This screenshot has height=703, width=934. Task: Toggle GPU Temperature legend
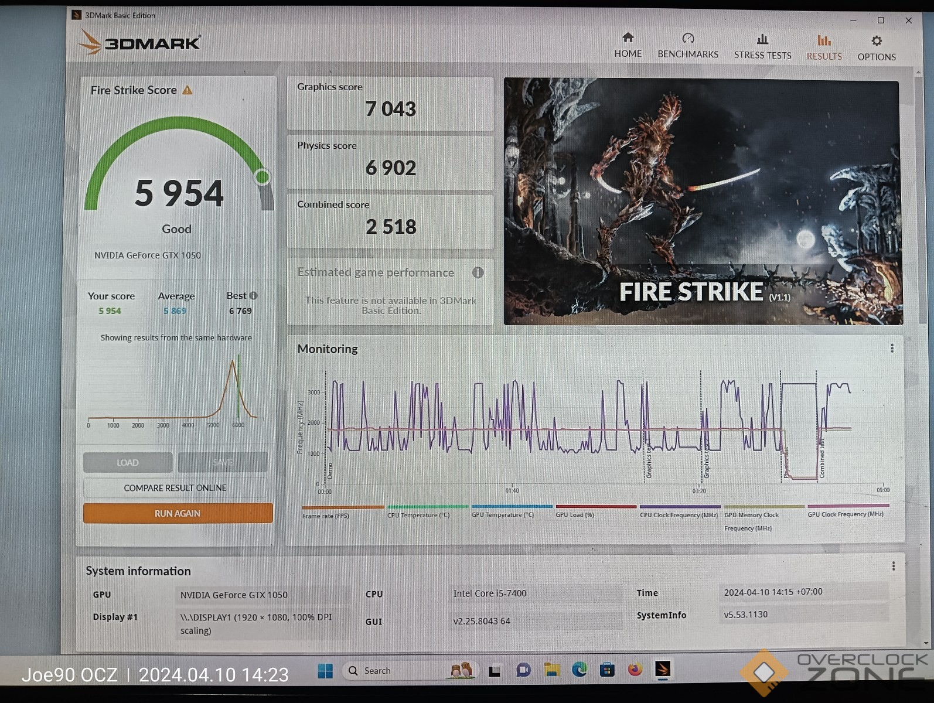pyautogui.click(x=512, y=511)
